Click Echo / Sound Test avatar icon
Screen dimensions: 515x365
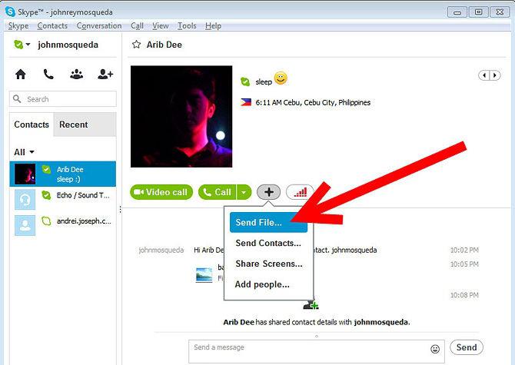click(x=25, y=199)
